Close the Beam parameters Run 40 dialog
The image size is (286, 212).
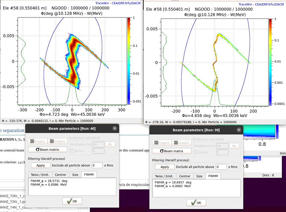pyautogui.click(x=115, y=128)
